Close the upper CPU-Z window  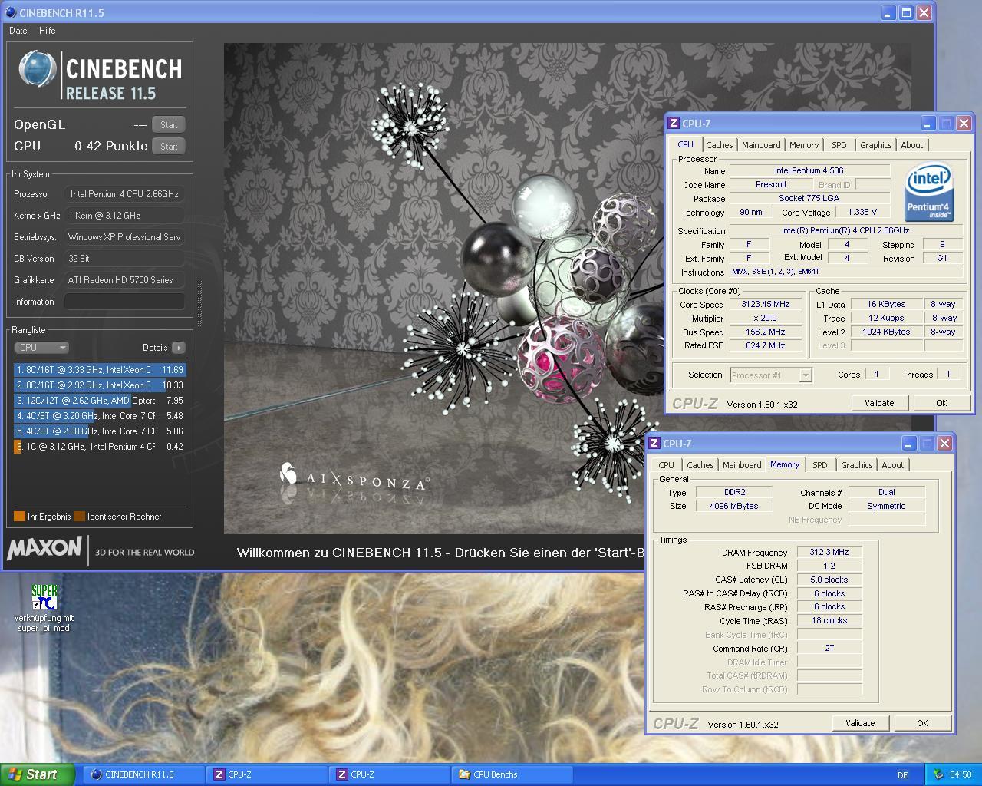click(x=964, y=123)
